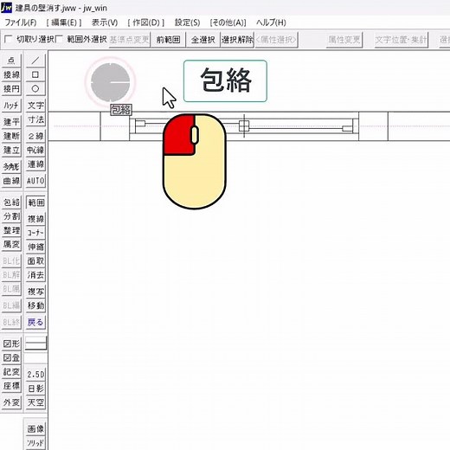Viewport: 450px width, 450px height.
Task: Open the 天空 sky tool
Action: click(35, 402)
